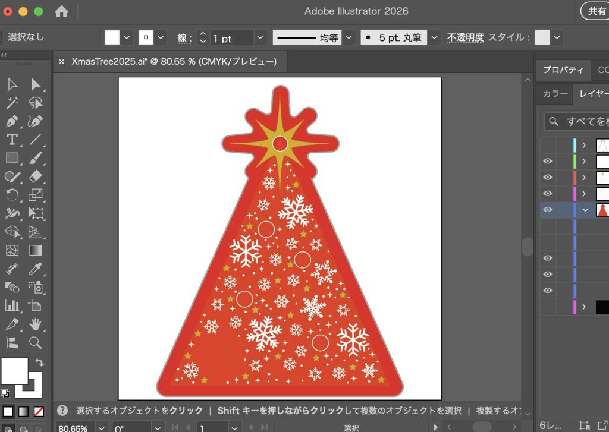Viewport: 609px width, 432px height.
Task: Pick the Eyedropper tool
Action: tap(36, 269)
